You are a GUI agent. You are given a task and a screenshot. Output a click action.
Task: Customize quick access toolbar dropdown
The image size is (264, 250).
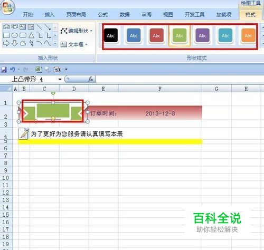pyautogui.click(x=66, y=70)
